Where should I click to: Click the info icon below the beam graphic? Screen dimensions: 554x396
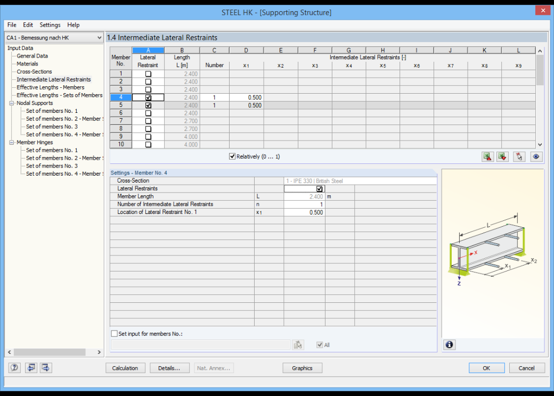pyautogui.click(x=449, y=344)
